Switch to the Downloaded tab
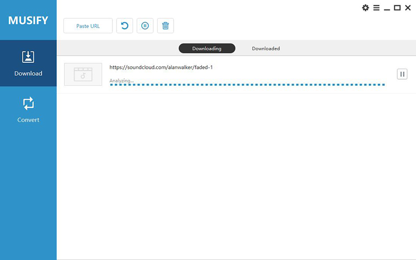 (x=266, y=48)
